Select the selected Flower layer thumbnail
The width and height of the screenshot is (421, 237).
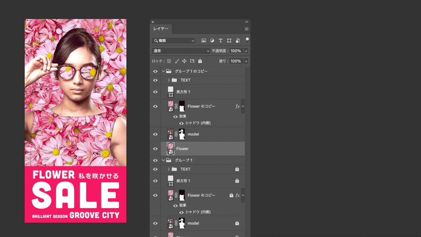click(171, 149)
